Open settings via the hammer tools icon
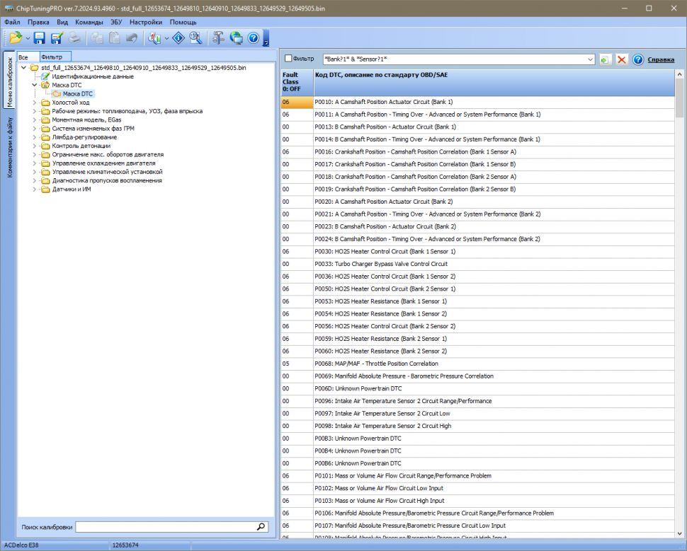Screen dimensions: 687x551 pyautogui.click(x=219, y=38)
